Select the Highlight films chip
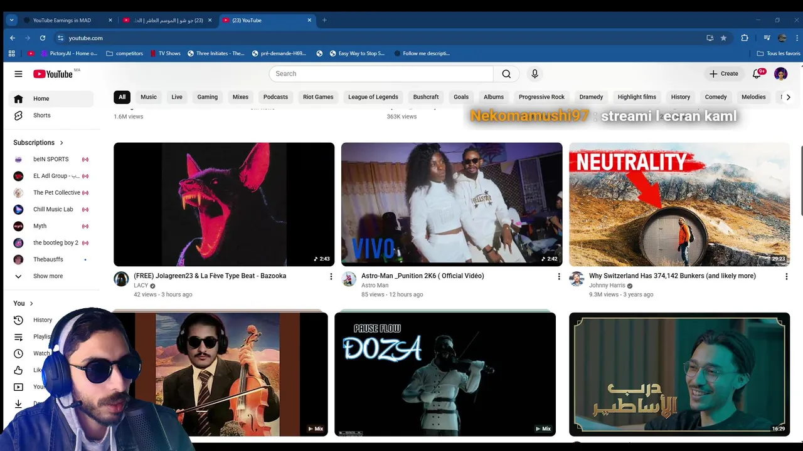The image size is (803, 451). [x=637, y=97]
